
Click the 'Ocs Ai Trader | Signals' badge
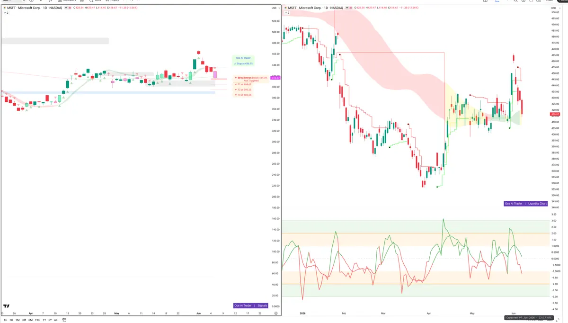click(251, 305)
